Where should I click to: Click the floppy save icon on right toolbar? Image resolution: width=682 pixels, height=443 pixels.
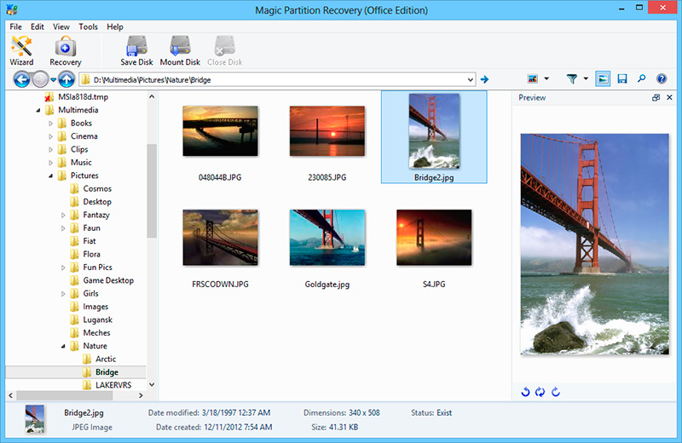pyautogui.click(x=622, y=78)
